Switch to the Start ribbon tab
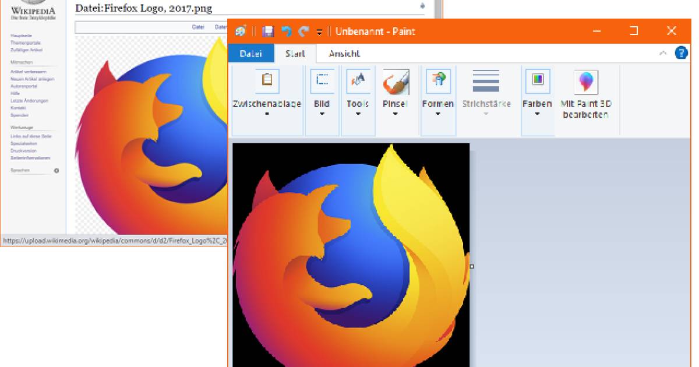 coord(295,54)
